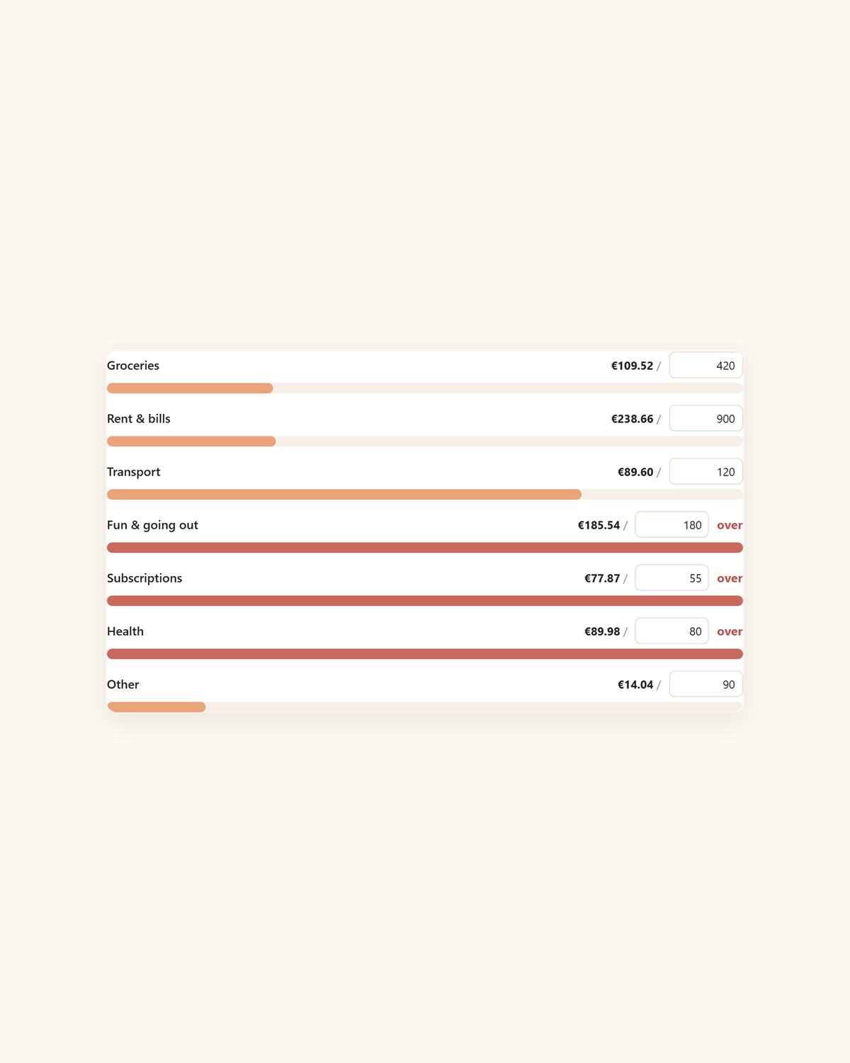
Task: Edit the Health budget input of 80
Action: point(671,631)
